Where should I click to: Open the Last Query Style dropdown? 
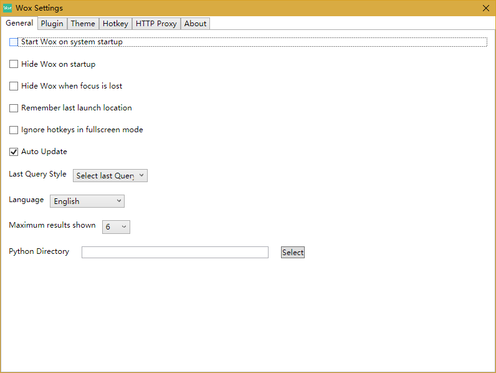point(110,176)
